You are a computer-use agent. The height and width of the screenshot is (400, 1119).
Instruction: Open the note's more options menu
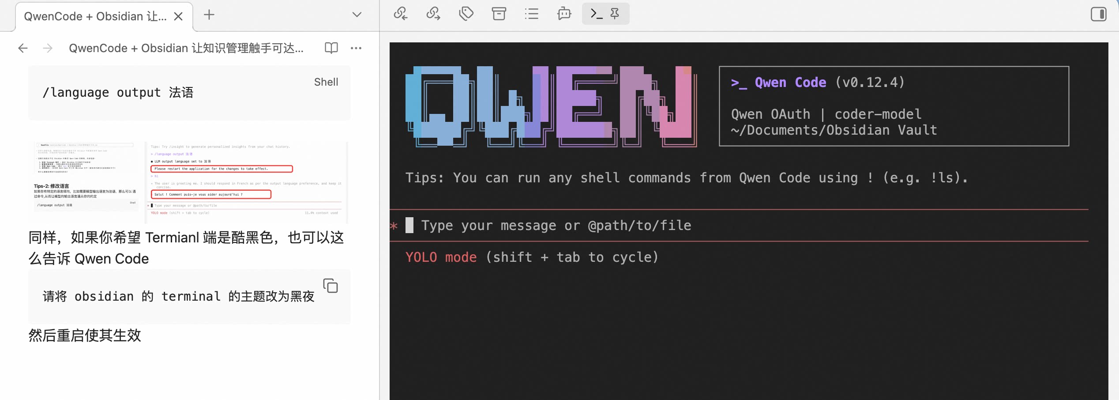pos(356,48)
